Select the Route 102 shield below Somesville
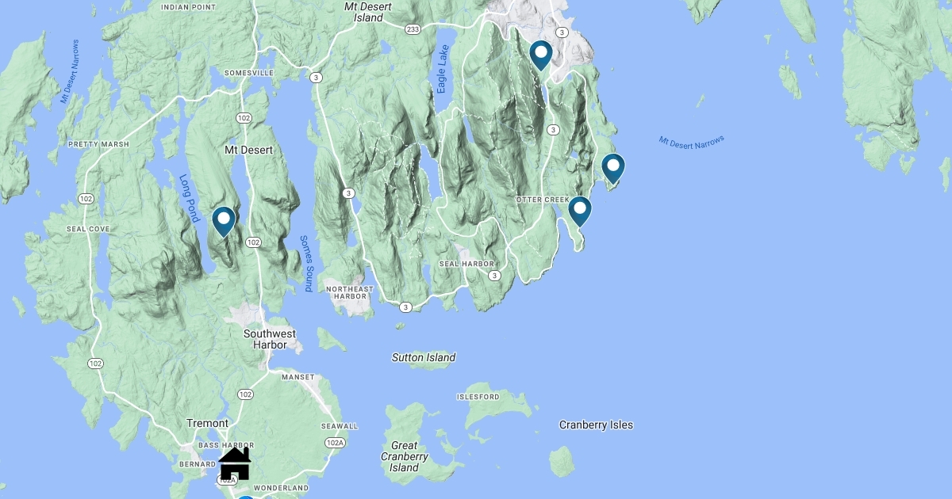The image size is (952, 499). click(244, 118)
